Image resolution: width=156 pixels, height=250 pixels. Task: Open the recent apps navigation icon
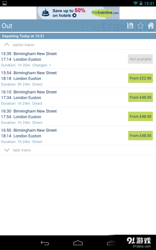(111, 243)
